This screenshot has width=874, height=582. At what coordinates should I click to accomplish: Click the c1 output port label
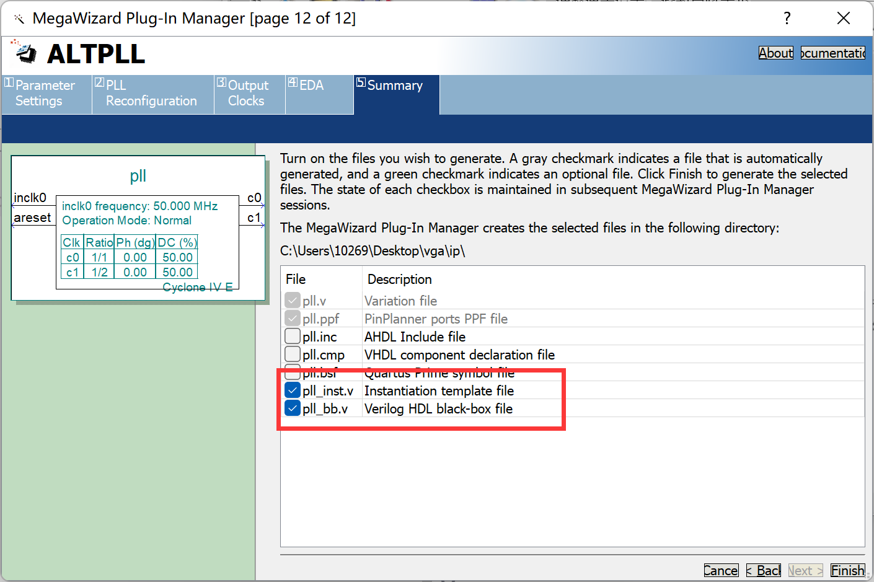pos(254,218)
